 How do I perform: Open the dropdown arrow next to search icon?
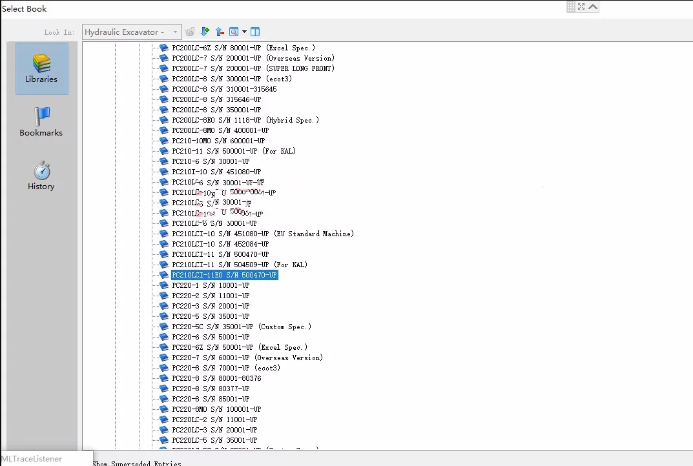244,32
